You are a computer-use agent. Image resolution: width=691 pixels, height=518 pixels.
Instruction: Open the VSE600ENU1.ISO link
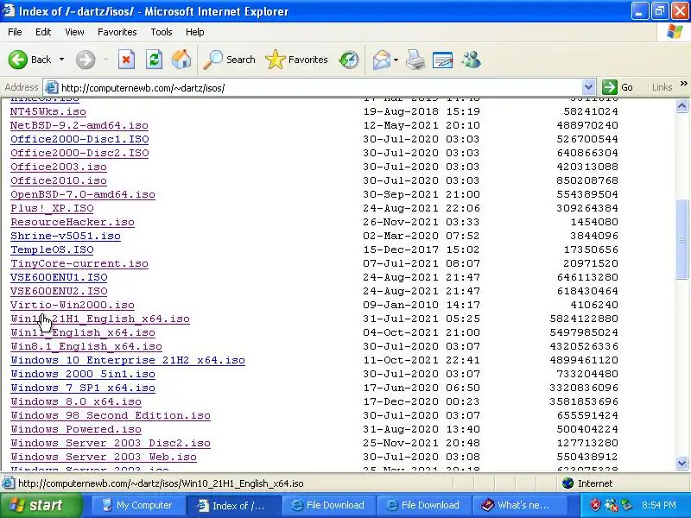click(x=59, y=277)
